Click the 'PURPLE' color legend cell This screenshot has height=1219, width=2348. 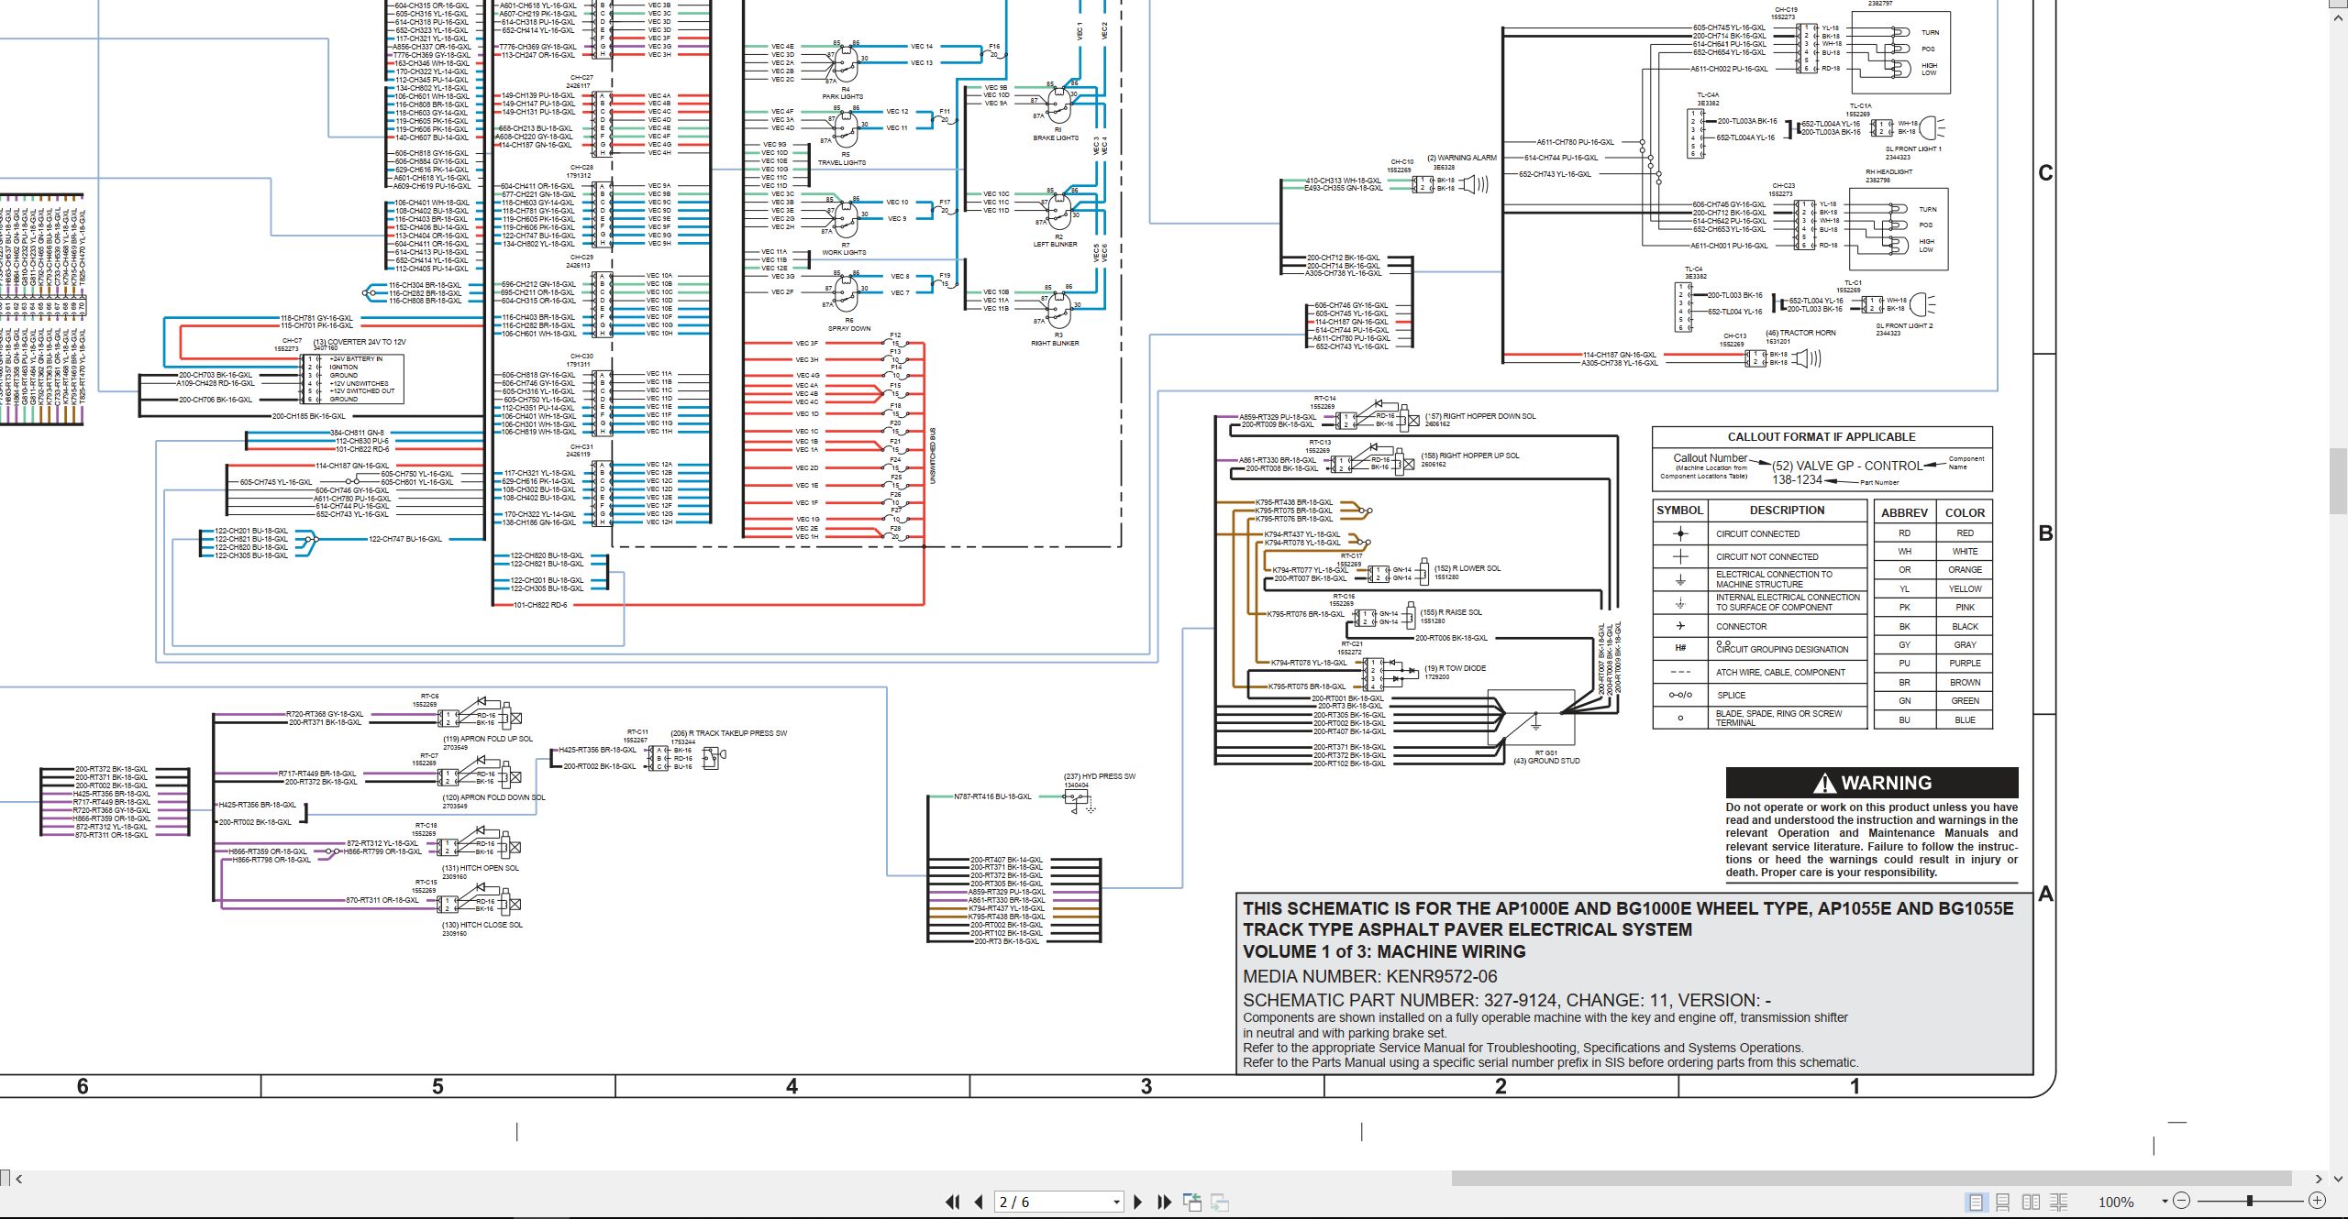pos(1965,664)
